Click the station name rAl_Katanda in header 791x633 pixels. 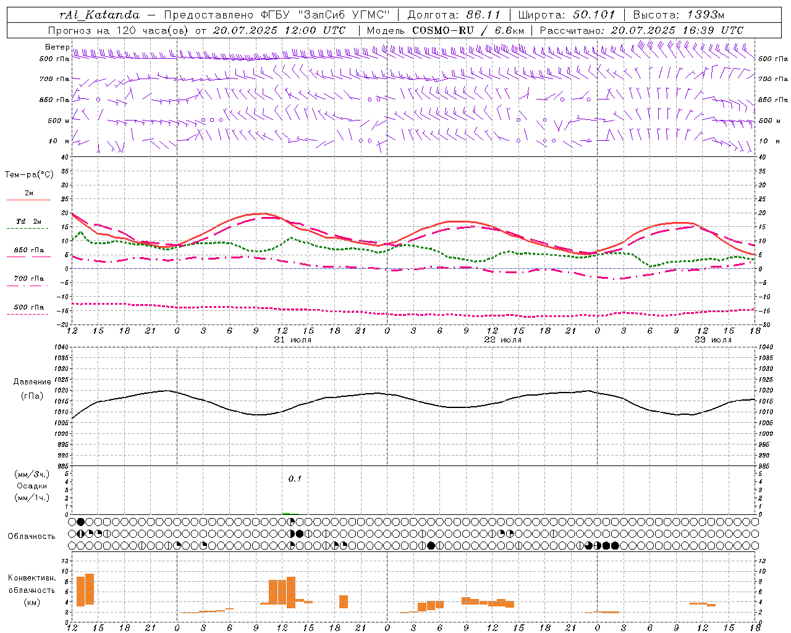tap(99, 15)
